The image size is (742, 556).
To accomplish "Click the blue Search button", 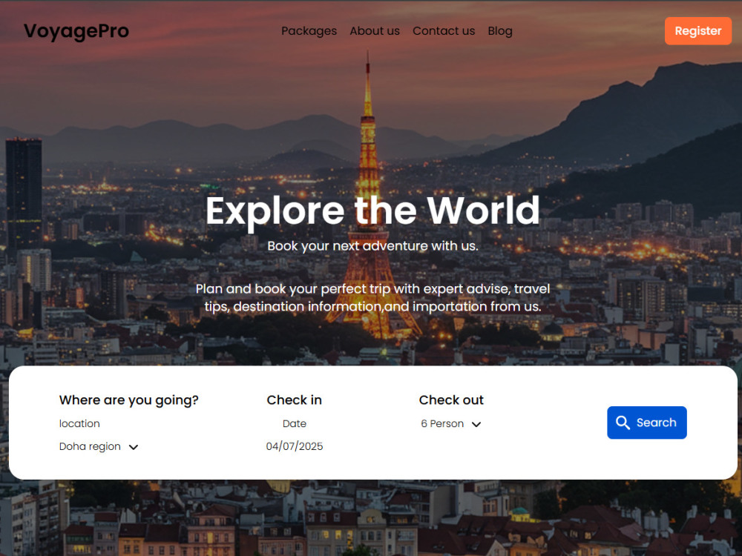I will (x=647, y=423).
